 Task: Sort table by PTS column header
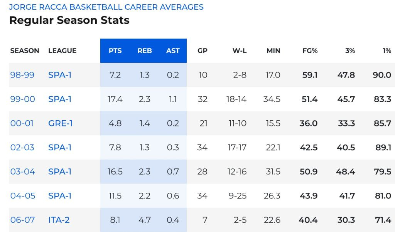click(x=115, y=50)
